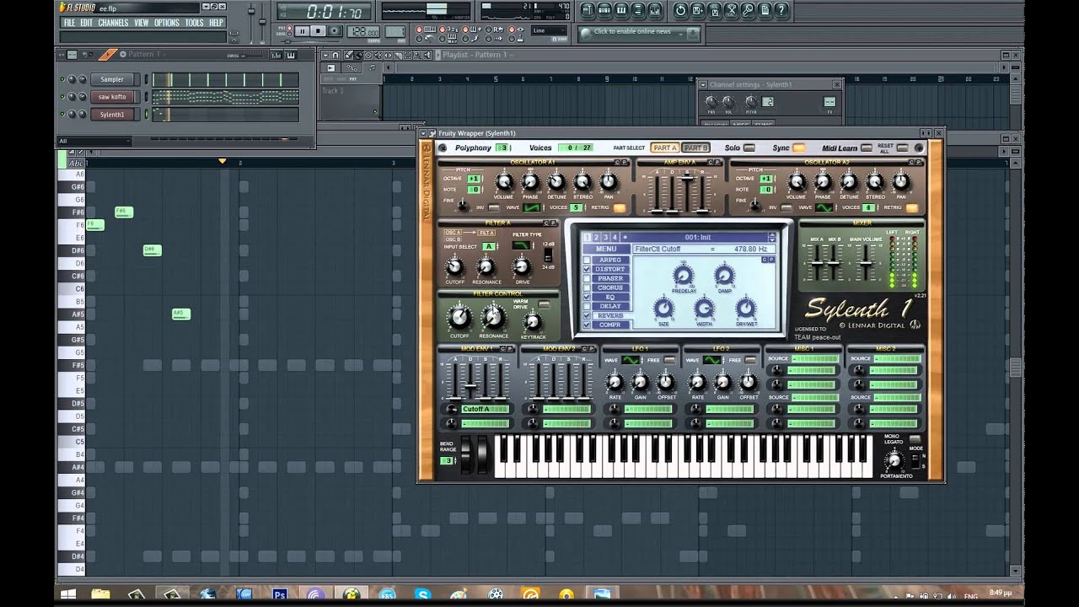Uncheck the EQ effect checkbox

pos(587,297)
